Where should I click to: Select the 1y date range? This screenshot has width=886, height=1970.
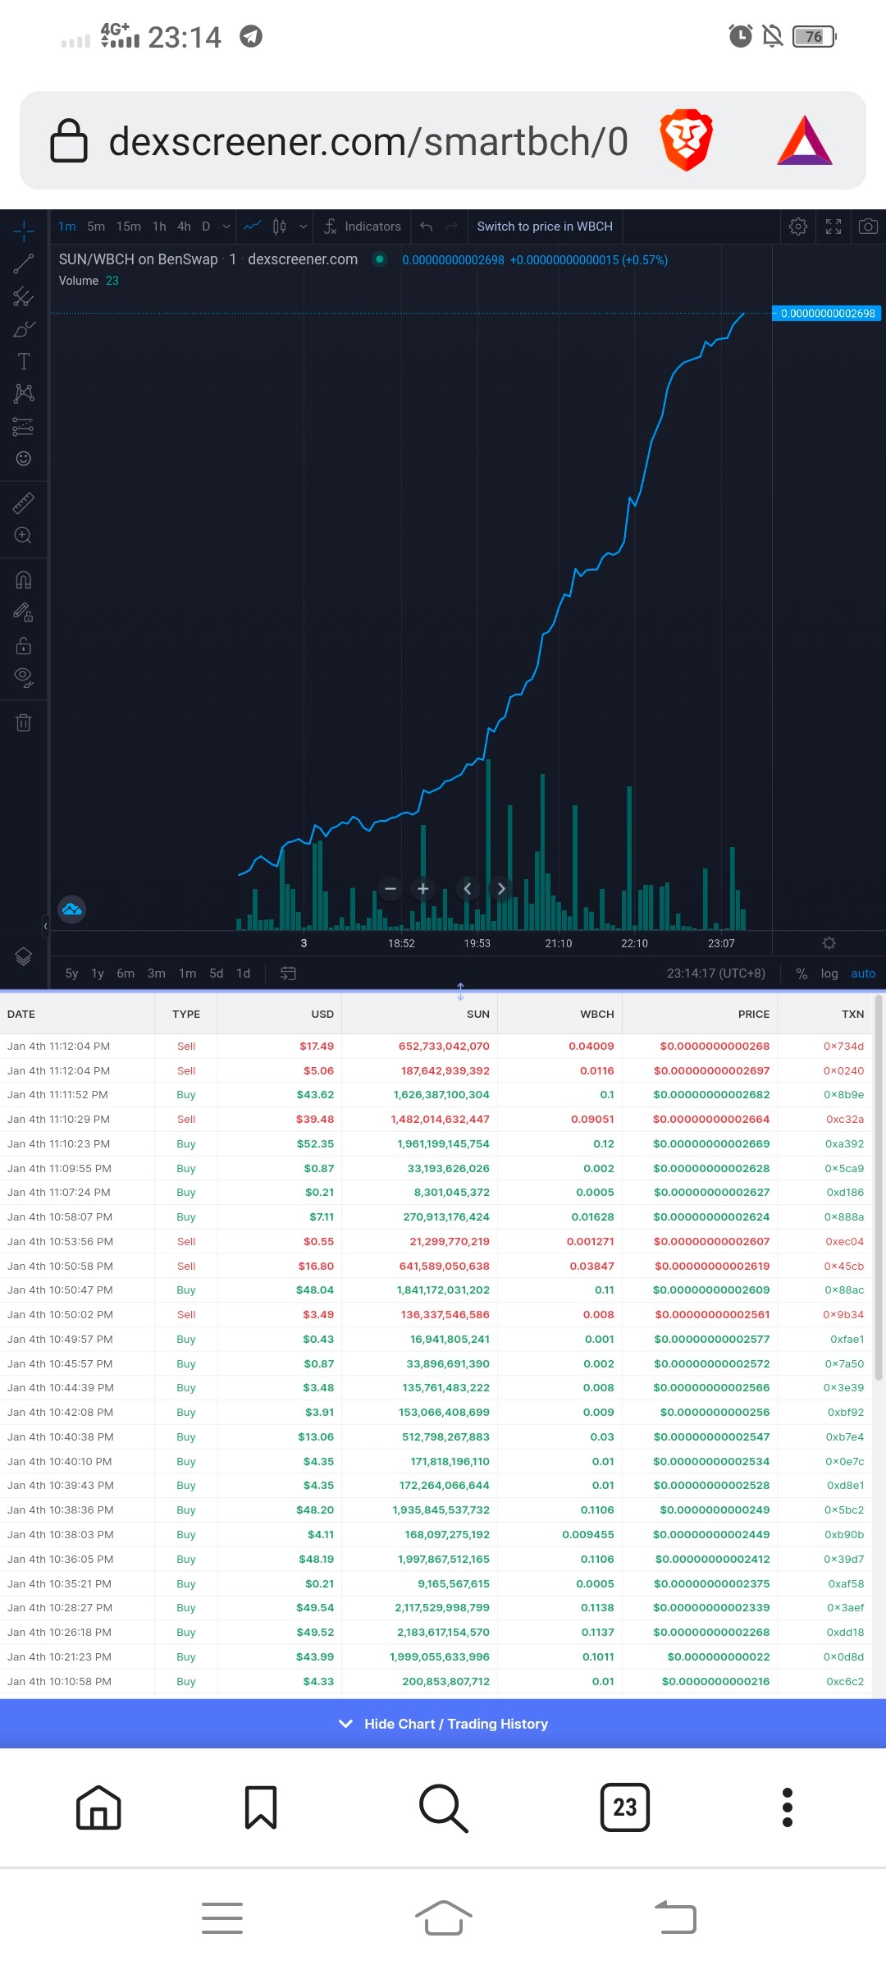[98, 974]
